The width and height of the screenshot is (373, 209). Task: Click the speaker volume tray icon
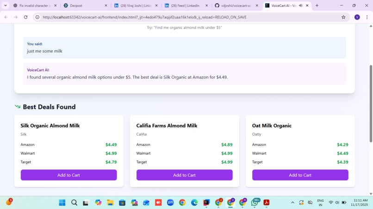(x=337, y=203)
